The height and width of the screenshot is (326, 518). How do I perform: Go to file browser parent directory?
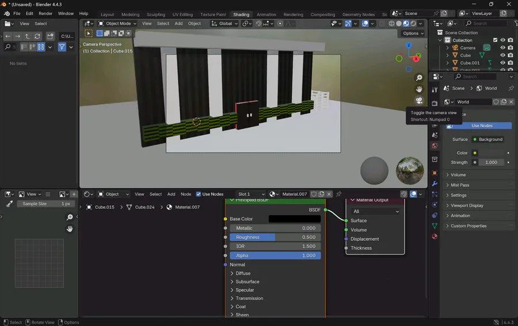(x=28, y=36)
